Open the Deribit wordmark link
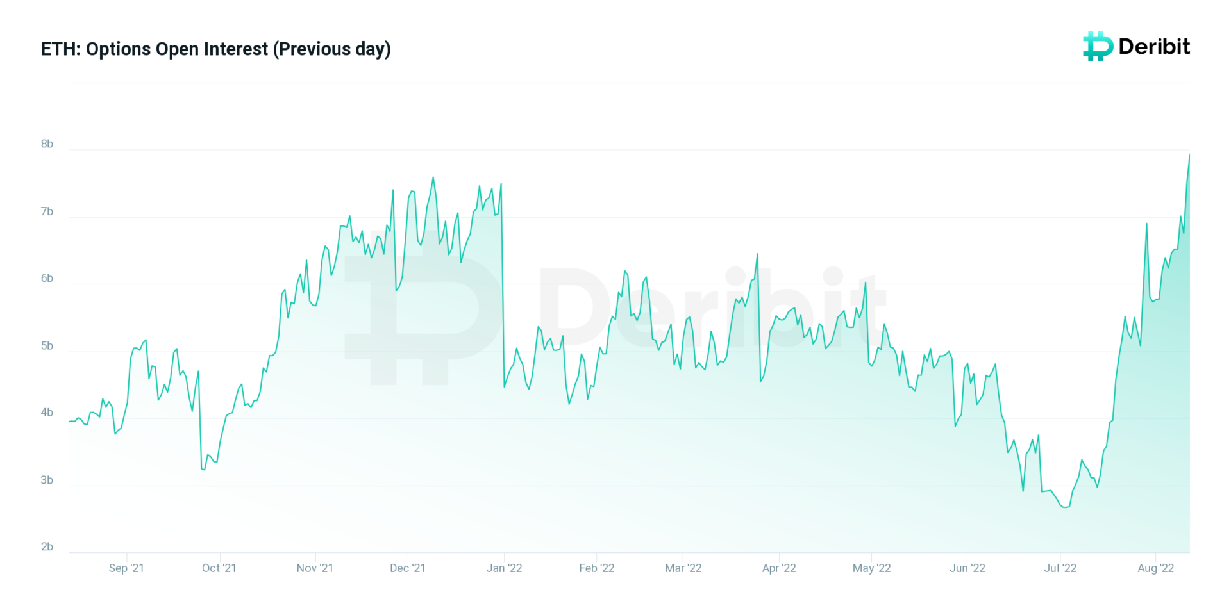The width and height of the screenshot is (1231, 615). pos(1154,46)
